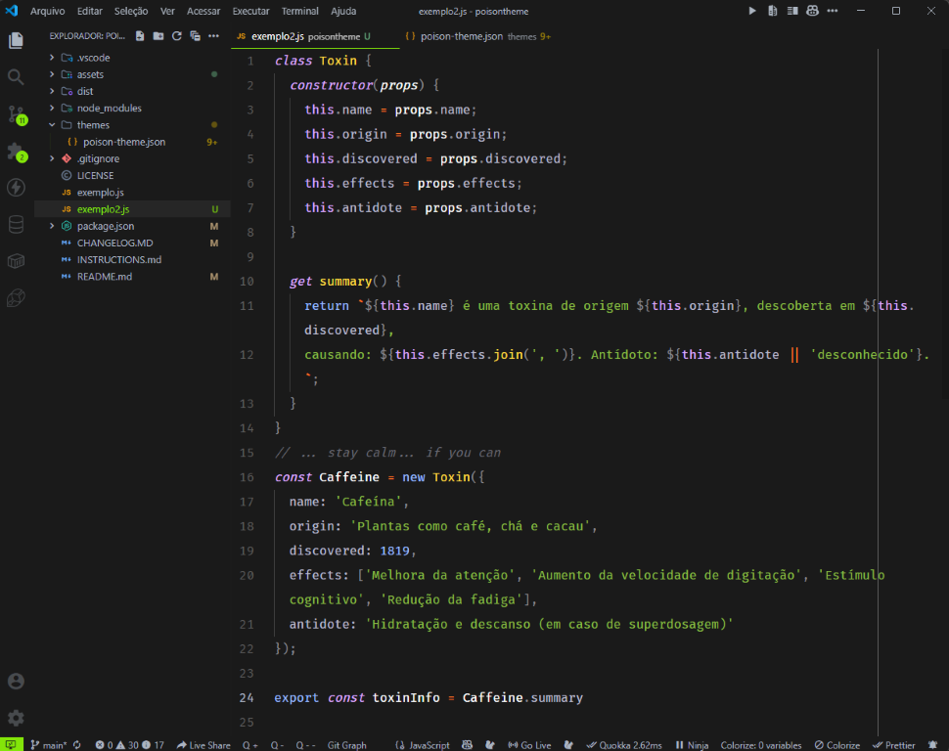This screenshot has width=949, height=751.
Task: Open exemplo.js in the Explorer
Action: (101, 193)
